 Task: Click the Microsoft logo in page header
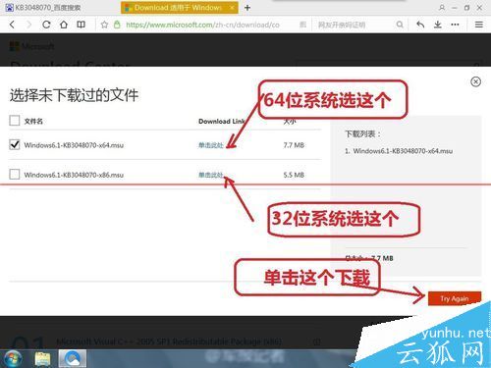pos(31,46)
